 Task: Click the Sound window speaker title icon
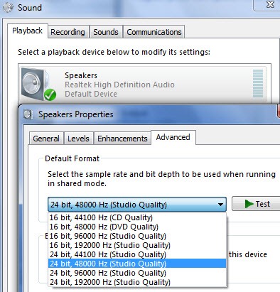pos(8,8)
